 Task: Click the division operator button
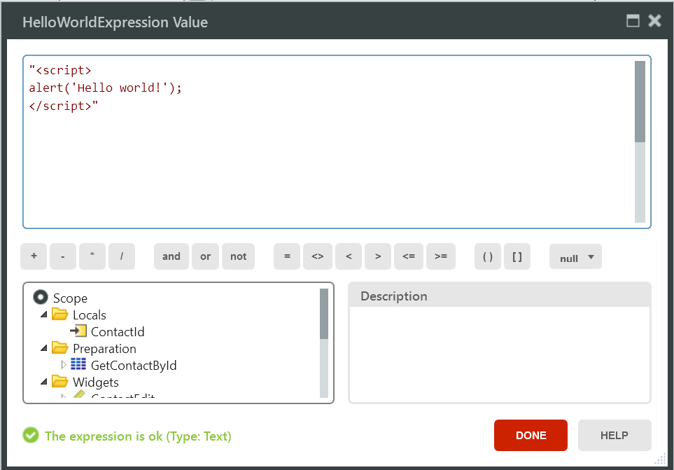click(x=122, y=256)
